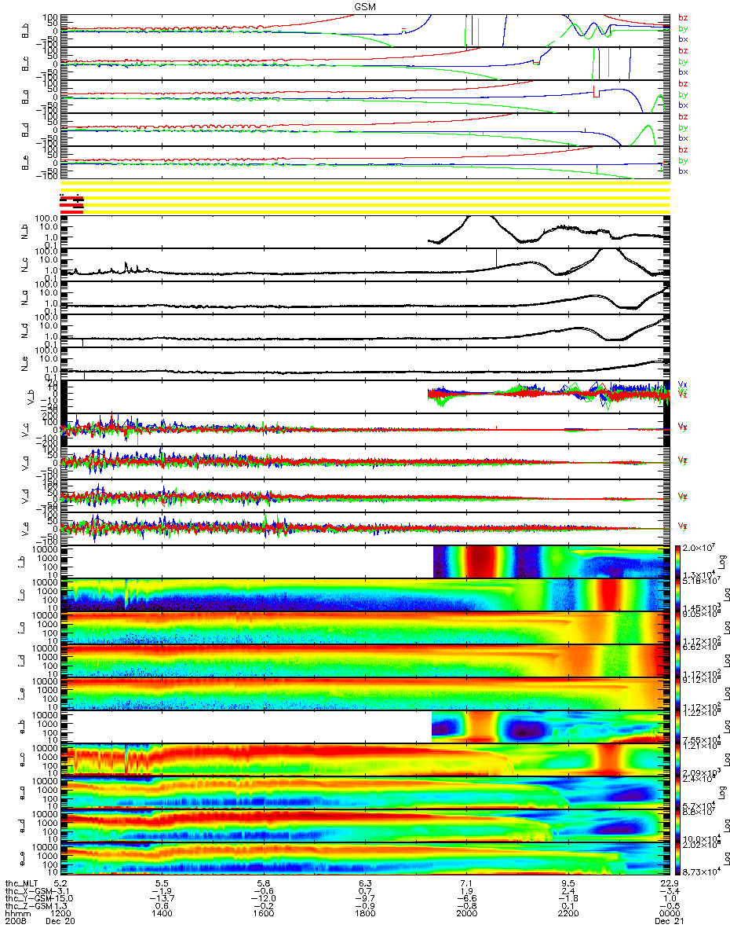Click the e_e spectrogram color bar

coord(678,859)
